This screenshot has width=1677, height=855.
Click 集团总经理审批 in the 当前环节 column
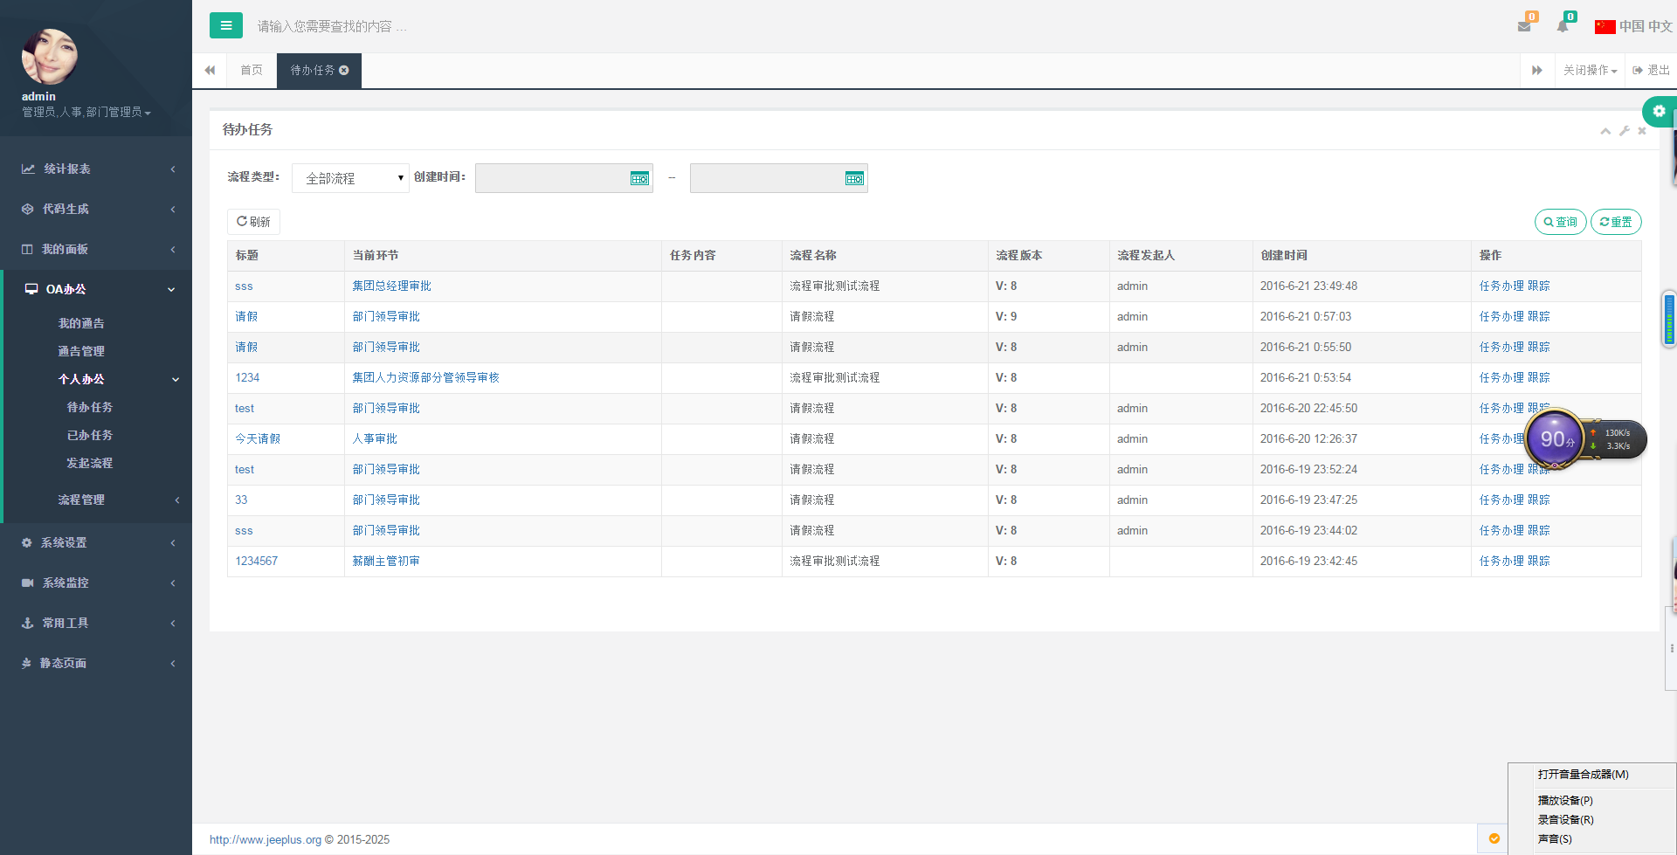click(x=391, y=286)
